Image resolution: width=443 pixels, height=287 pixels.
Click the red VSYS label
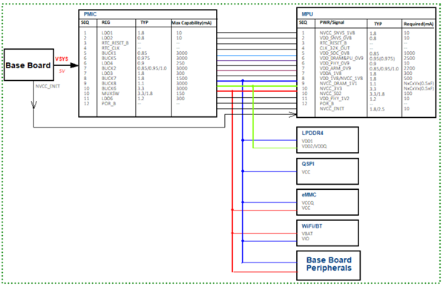62,59
